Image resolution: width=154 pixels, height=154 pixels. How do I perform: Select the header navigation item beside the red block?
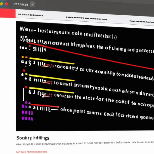tap(30, 15)
